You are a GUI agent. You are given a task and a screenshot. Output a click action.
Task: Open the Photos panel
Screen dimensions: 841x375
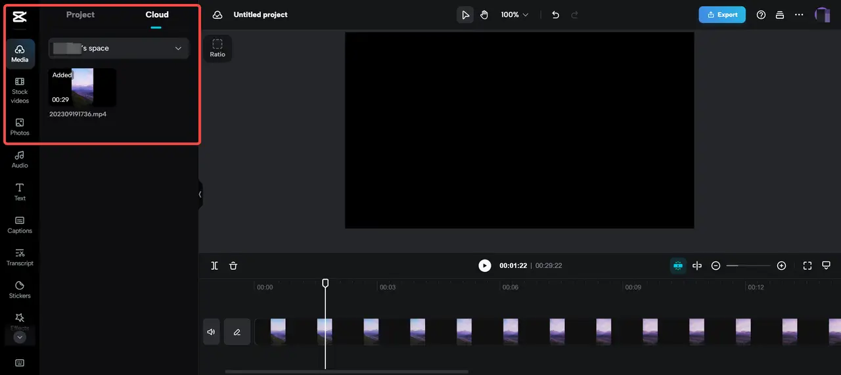click(x=20, y=127)
